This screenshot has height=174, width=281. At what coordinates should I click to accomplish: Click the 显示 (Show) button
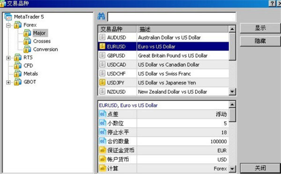(260, 28)
